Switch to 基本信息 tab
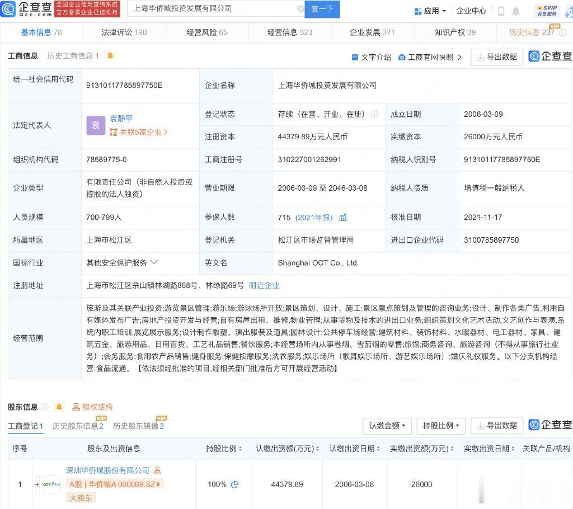 point(41,32)
